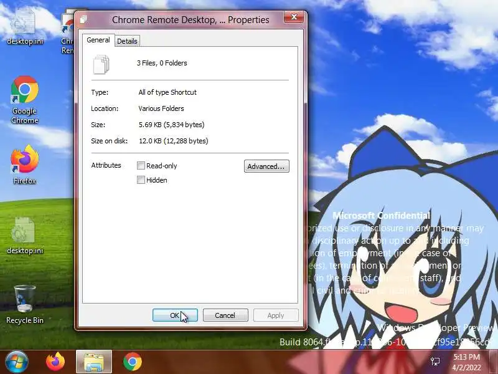Click the Properties dialog title bar icon
Viewport: 498px width, 374px height.
tap(83, 20)
